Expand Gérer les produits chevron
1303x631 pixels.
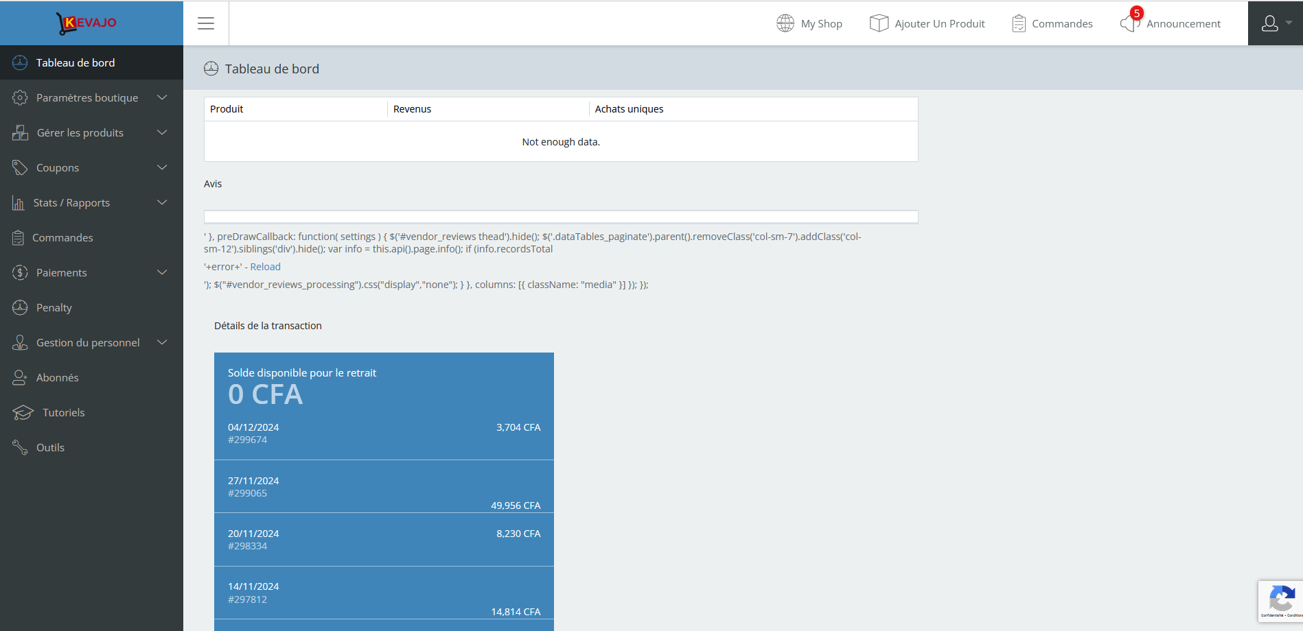[162, 133]
